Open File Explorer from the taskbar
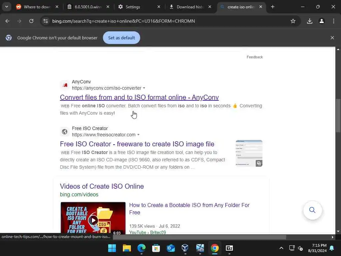 (x=127, y=248)
